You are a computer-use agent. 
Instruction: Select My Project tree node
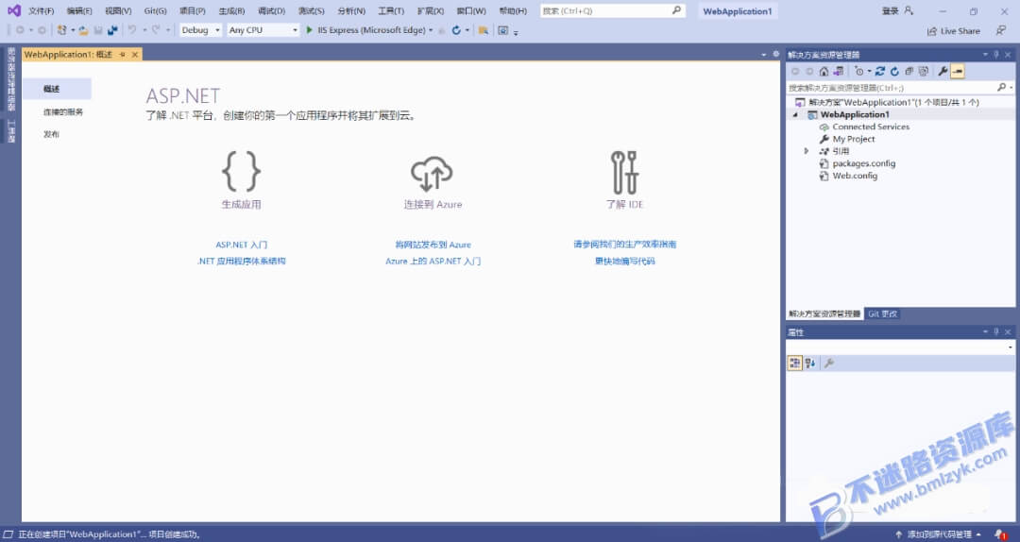tap(854, 139)
